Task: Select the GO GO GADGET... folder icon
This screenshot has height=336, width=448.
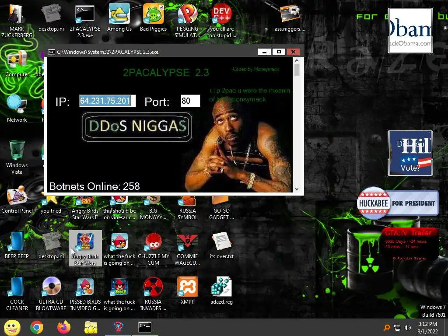Action: tap(221, 209)
